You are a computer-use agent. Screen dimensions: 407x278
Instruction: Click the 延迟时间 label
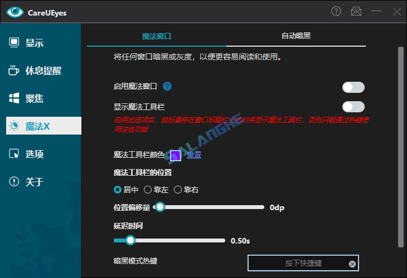(128, 226)
